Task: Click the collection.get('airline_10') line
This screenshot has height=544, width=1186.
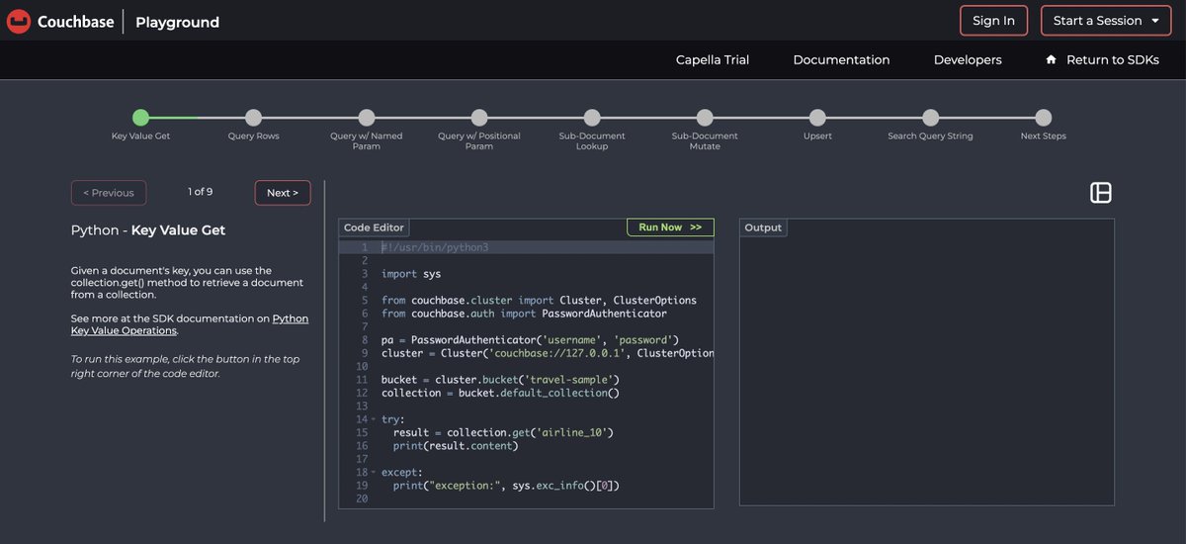Action: (x=503, y=432)
